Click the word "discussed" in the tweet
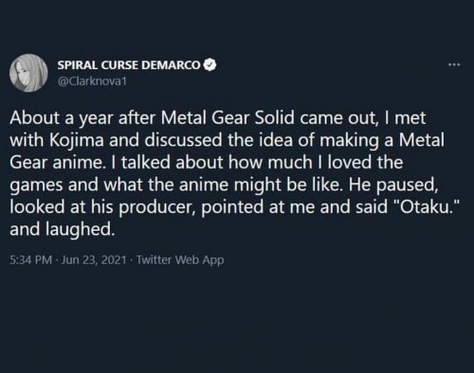This screenshot has width=474, height=373. pyautogui.click(x=184, y=140)
